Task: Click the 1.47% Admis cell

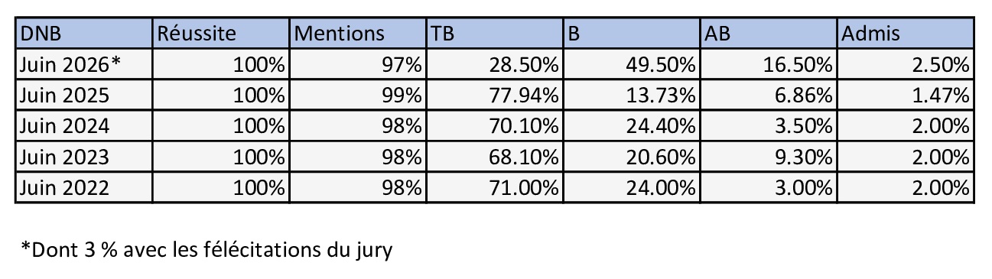Action: [x=905, y=96]
